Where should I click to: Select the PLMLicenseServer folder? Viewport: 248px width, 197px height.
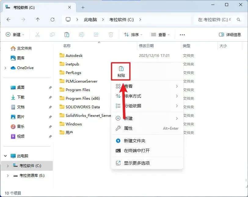click(78, 81)
